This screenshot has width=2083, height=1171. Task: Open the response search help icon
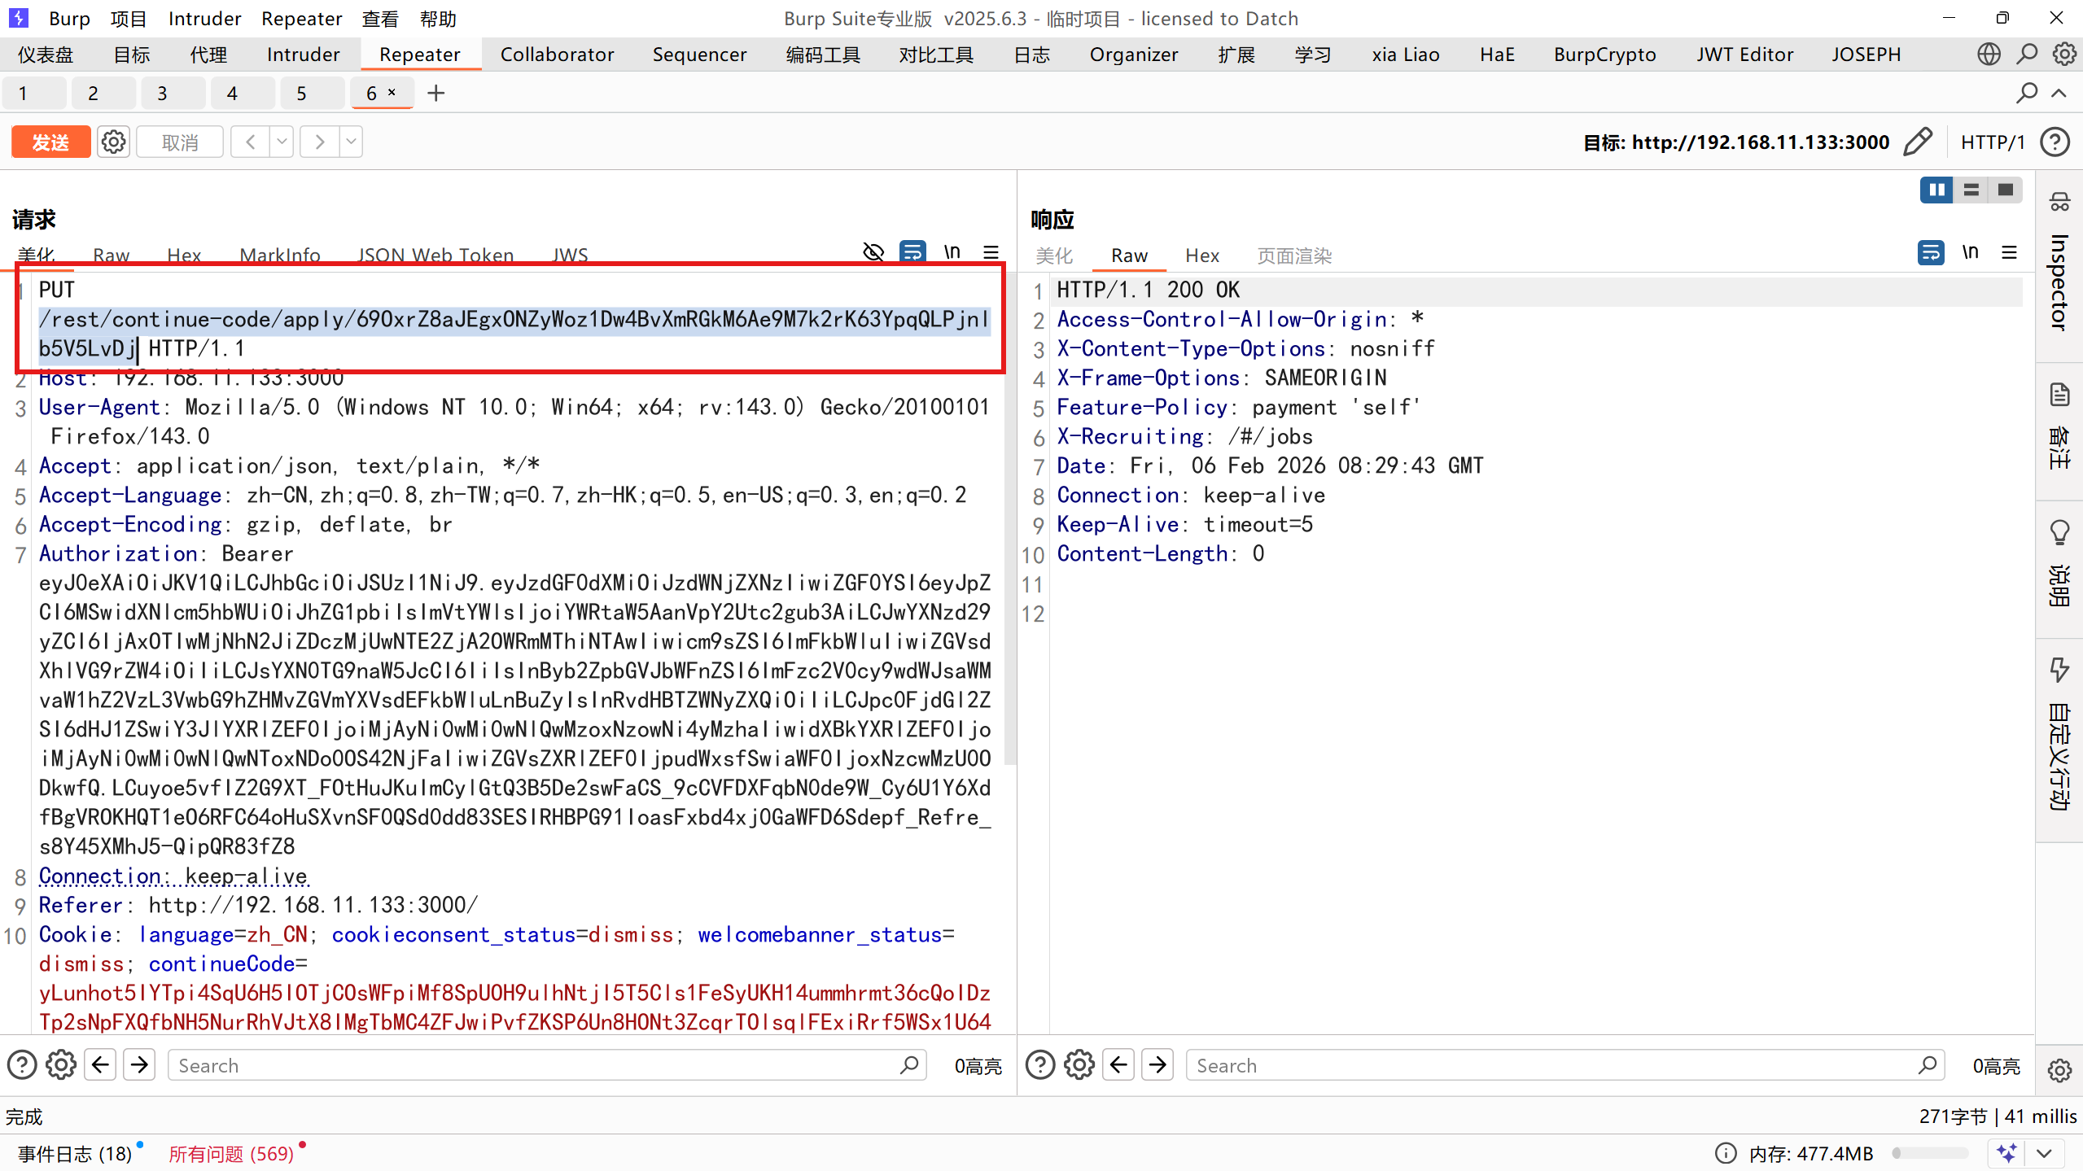[x=1039, y=1065]
